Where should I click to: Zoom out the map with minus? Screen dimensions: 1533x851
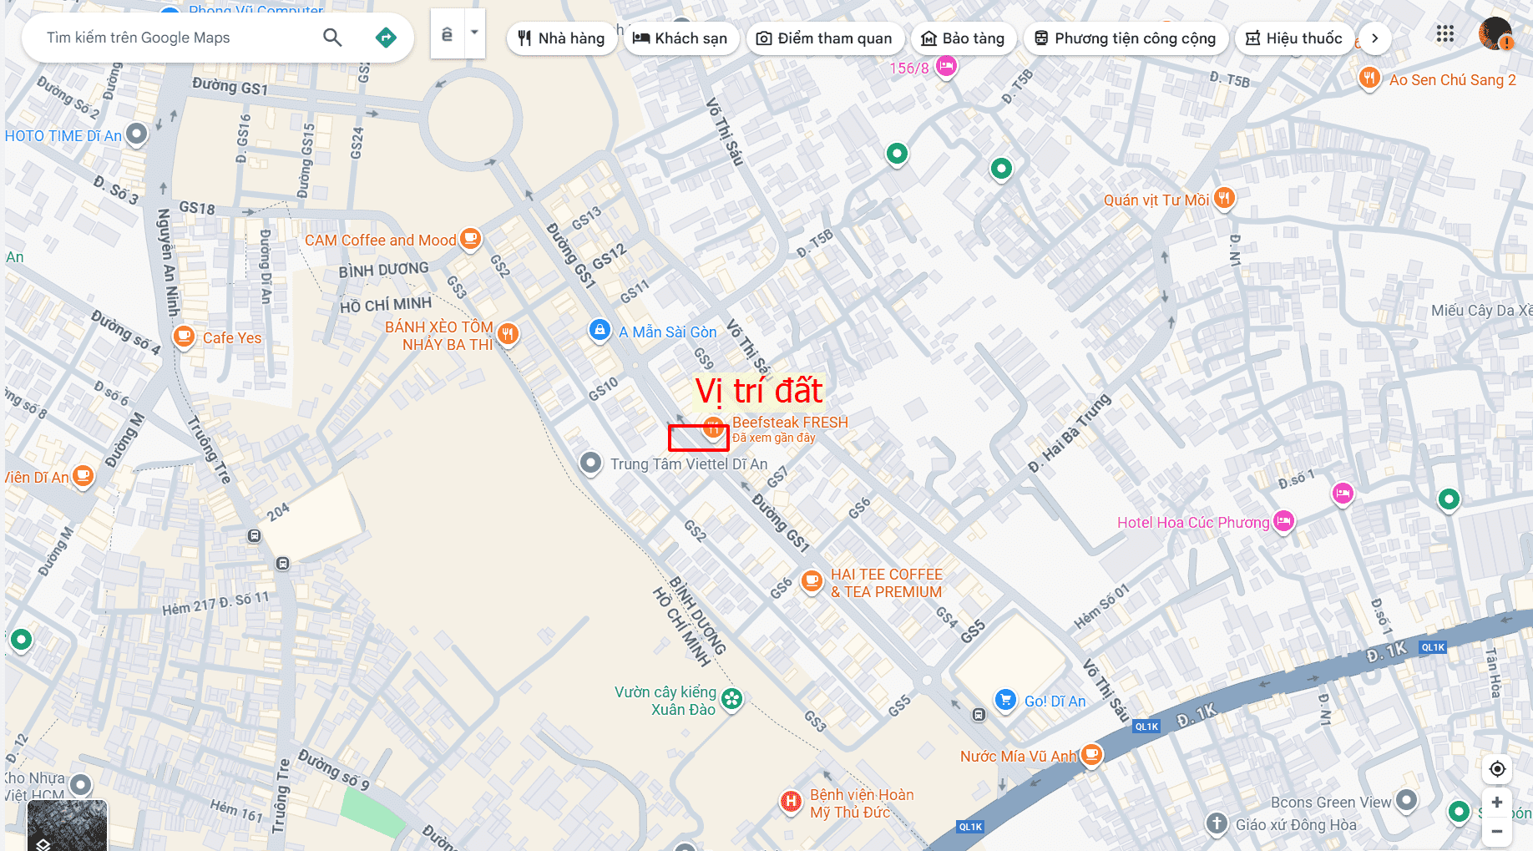[1497, 831]
